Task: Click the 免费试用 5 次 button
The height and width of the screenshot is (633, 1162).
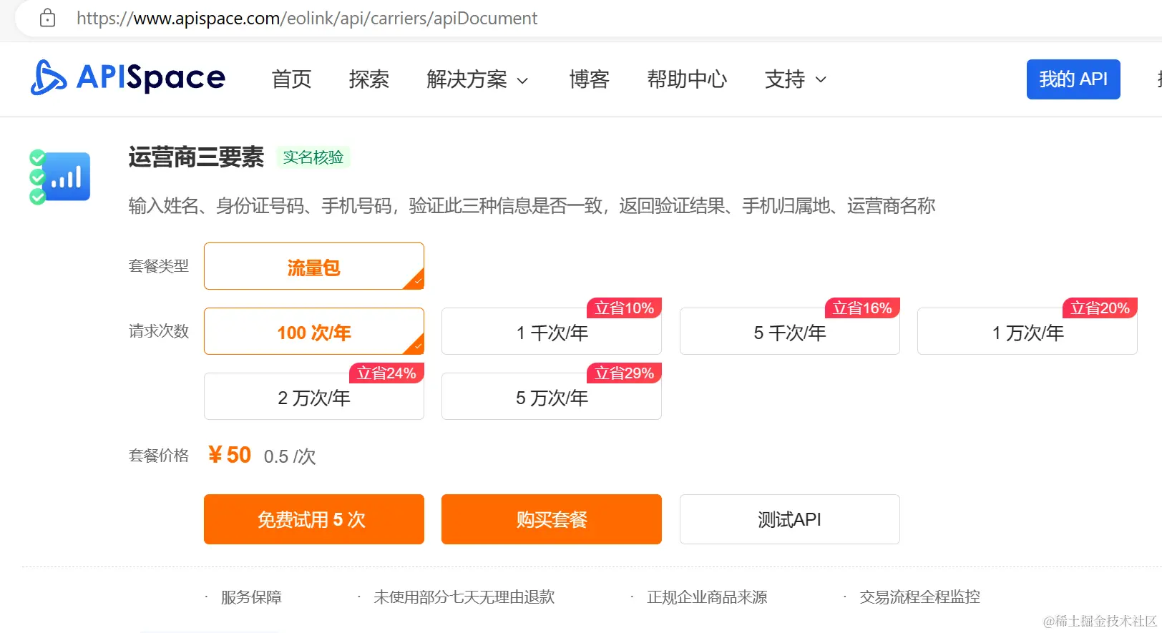Action: click(314, 519)
